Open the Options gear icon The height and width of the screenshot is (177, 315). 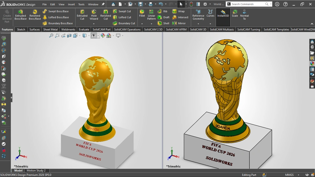205,4
